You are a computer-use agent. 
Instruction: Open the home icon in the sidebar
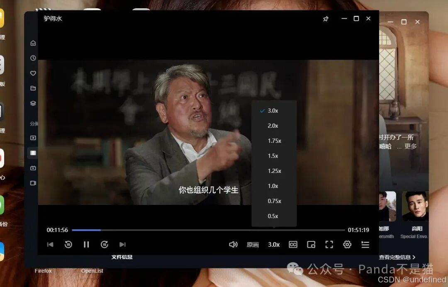(x=33, y=43)
